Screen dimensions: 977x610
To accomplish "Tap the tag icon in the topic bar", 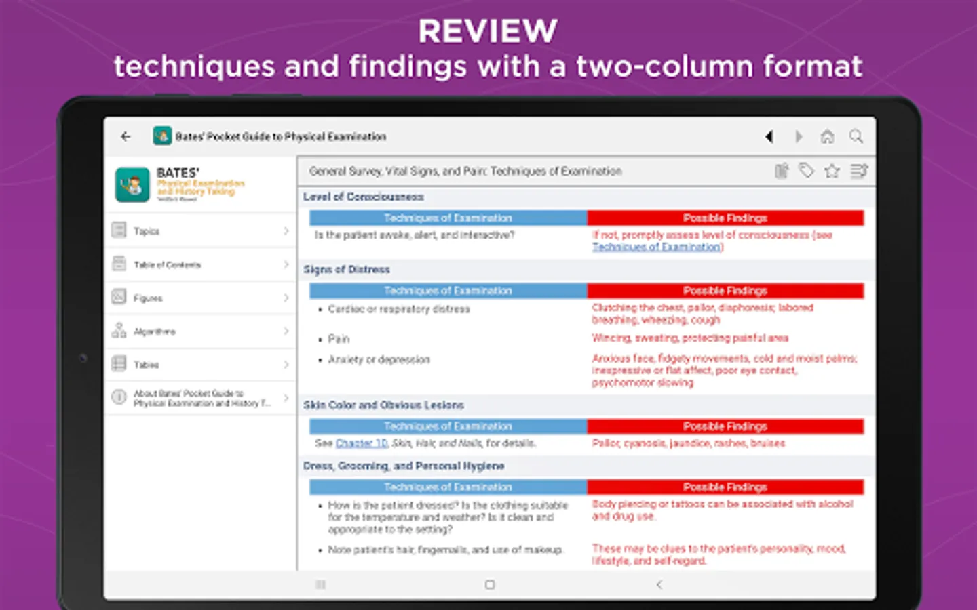I will pos(806,171).
